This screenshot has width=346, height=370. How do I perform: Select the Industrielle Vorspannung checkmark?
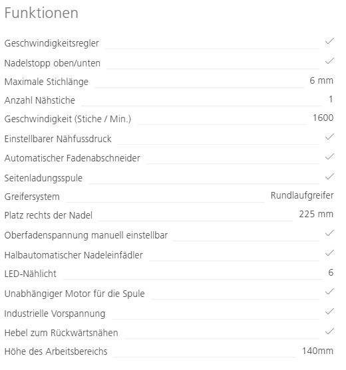coord(329,312)
